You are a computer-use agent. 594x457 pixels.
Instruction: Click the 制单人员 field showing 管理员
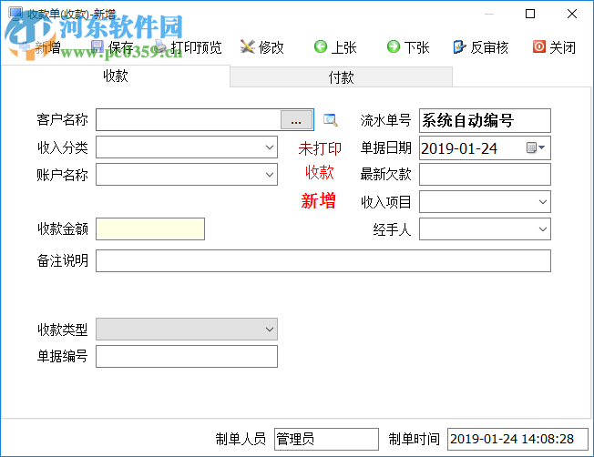pyautogui.click(x=326, y=439)
